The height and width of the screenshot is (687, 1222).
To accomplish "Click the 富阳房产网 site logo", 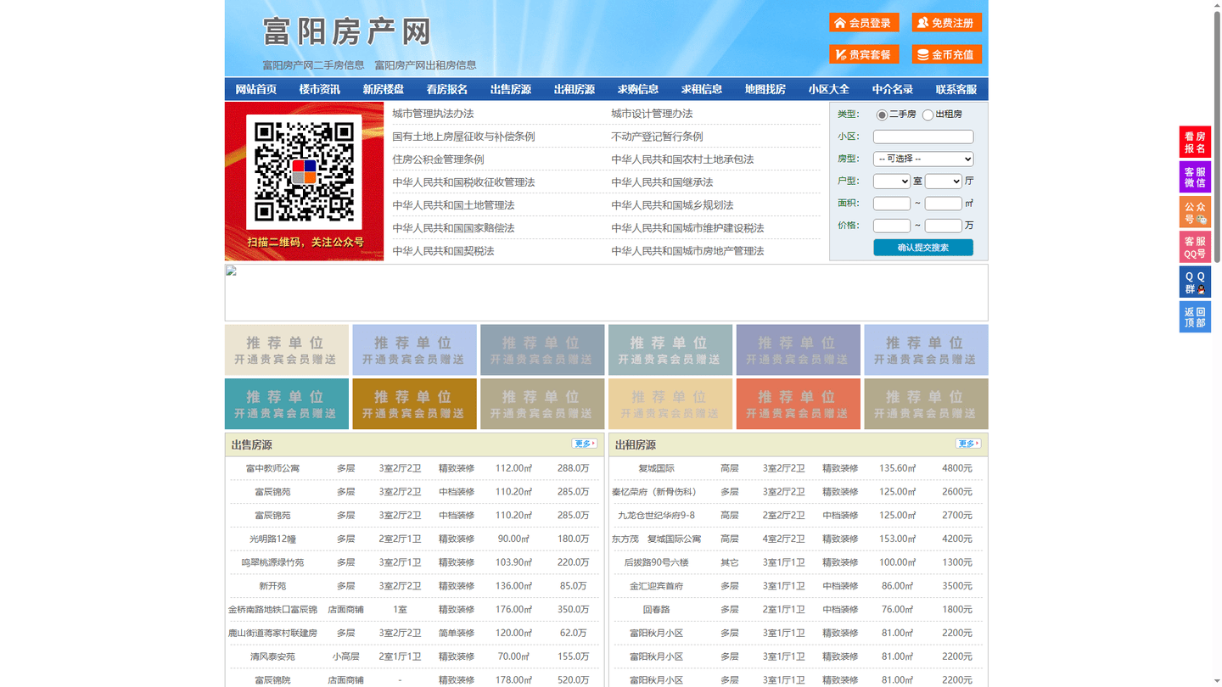I will coord(347,32).
